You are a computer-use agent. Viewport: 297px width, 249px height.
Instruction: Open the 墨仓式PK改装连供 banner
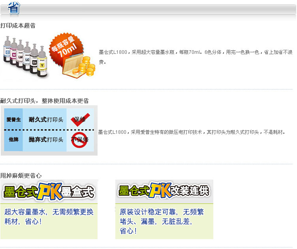click(164, 192)
